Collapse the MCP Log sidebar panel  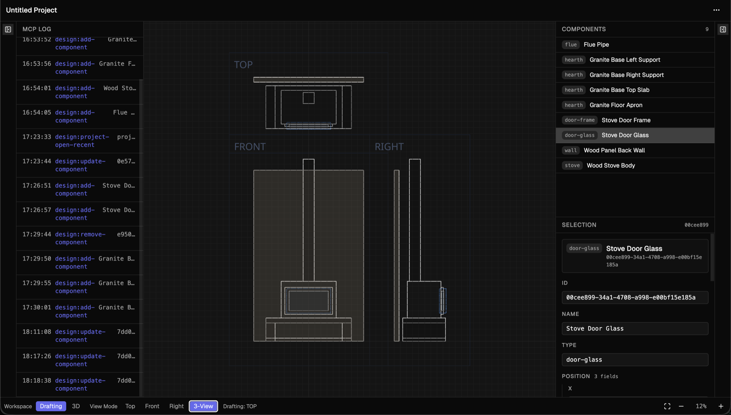coord(8,29)
